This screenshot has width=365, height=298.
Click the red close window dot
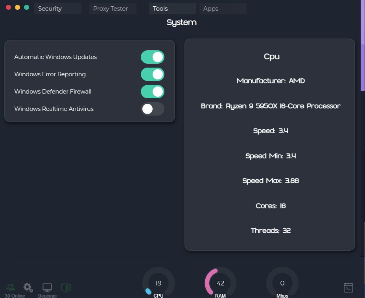pos(8,7)
